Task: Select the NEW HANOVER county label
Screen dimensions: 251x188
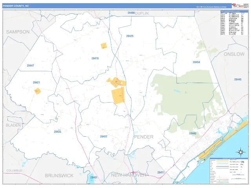Action: (x=129, y=175)
